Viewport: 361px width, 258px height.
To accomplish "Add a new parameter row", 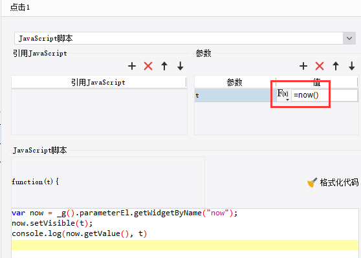I will (303, 67).
